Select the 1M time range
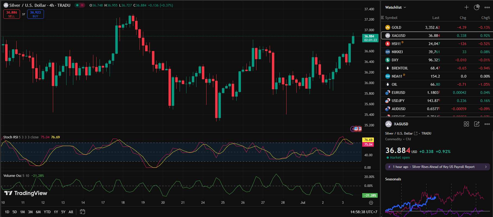 [23, 212]
